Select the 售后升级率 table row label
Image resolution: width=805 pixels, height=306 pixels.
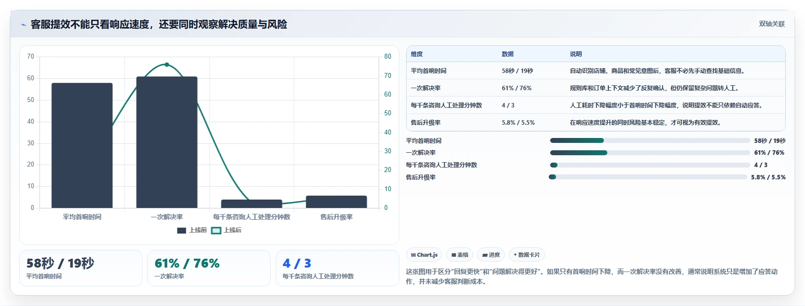pos(425,123)
